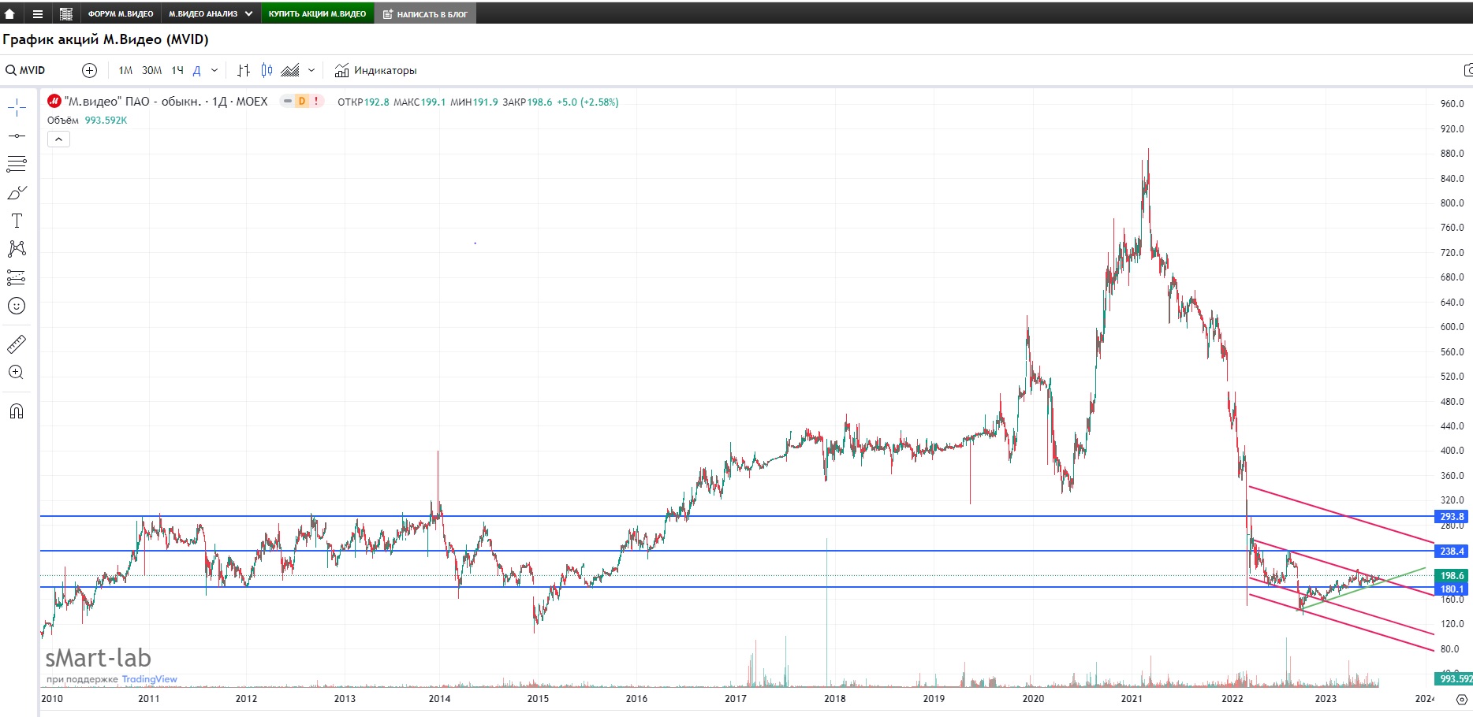Click the График акций М.Видео (MVID) heading
The width and height of the screenshot is (1473, 717).
pyautogui.click(x=106, y=39)
